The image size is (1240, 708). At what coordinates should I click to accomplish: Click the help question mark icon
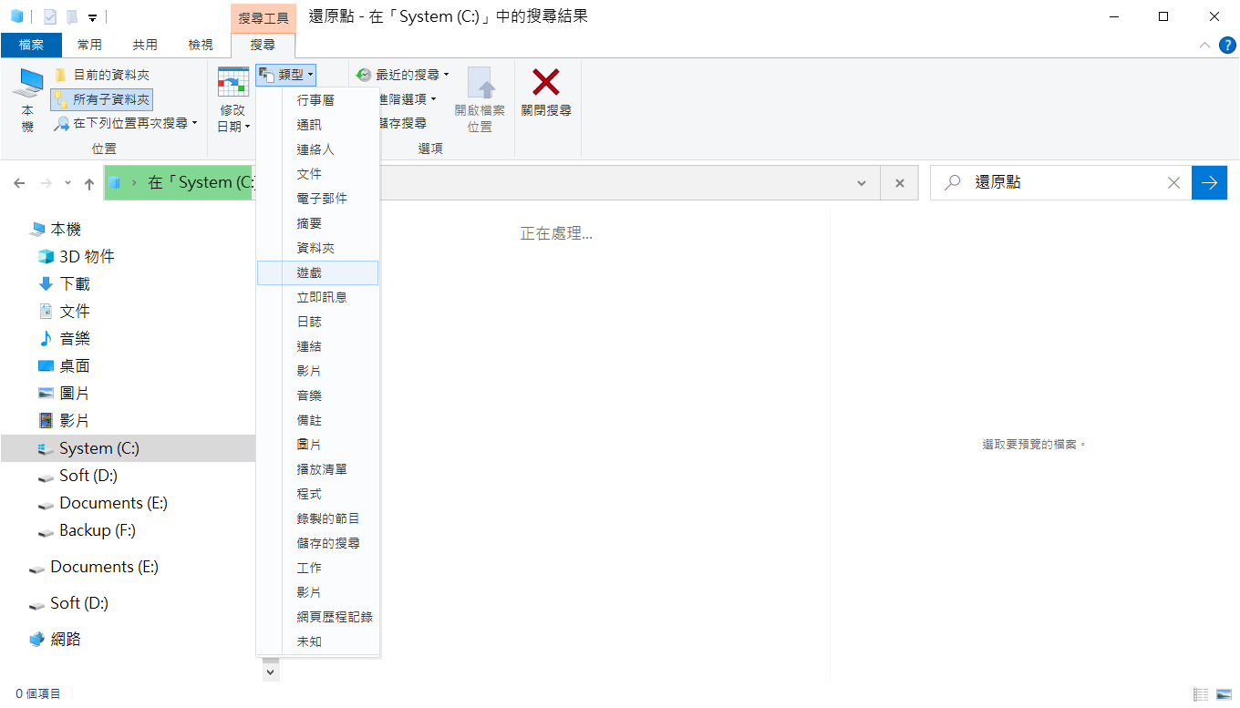[x=1227, y=45]
